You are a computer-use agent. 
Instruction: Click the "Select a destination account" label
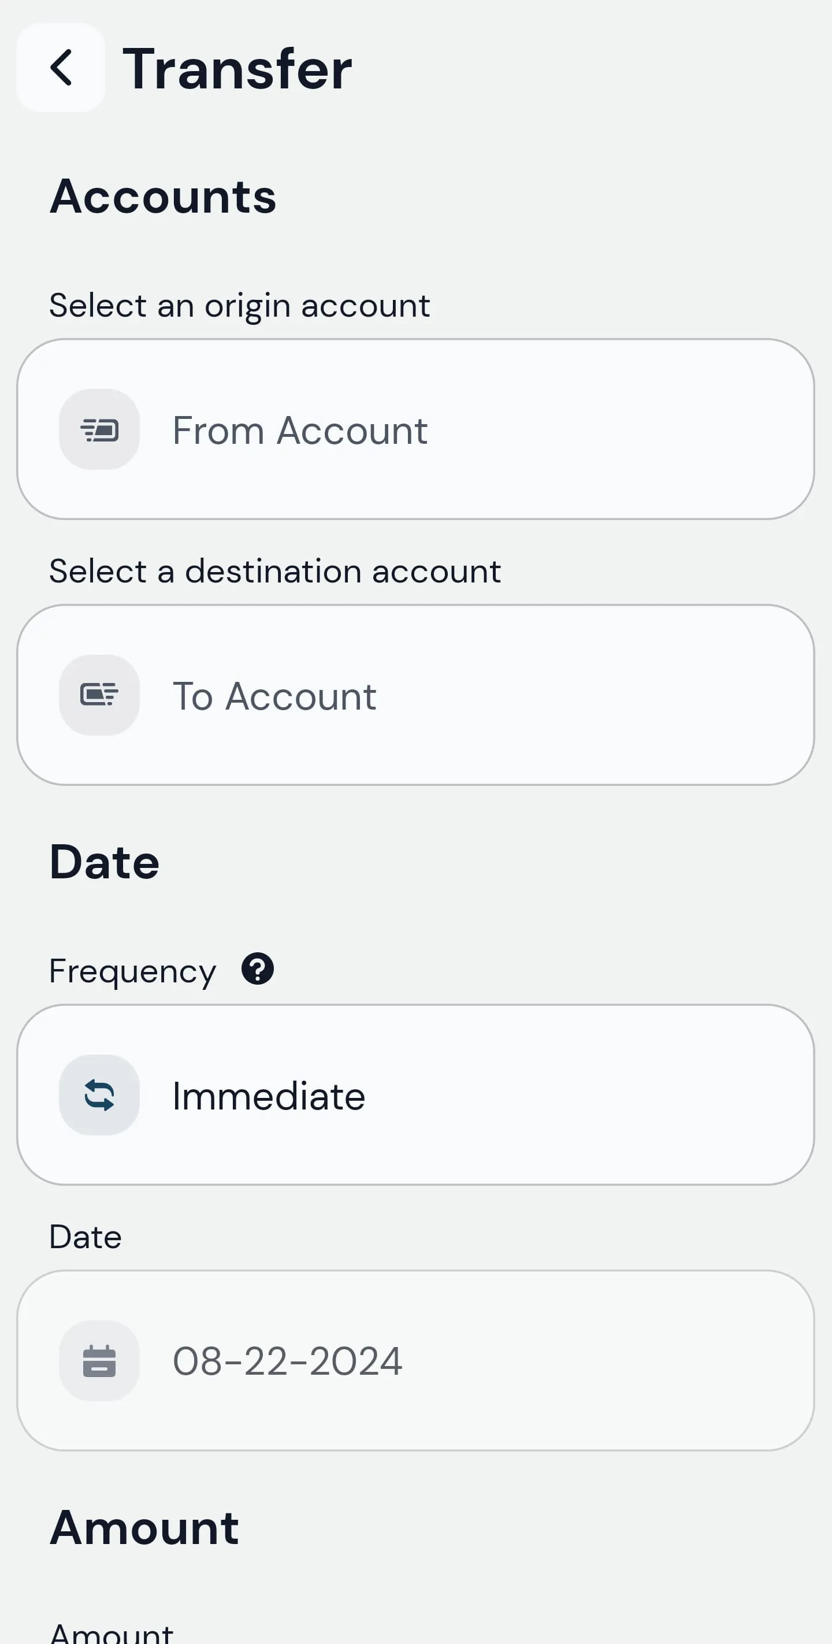pyautogui.click(x=275, y=570)
